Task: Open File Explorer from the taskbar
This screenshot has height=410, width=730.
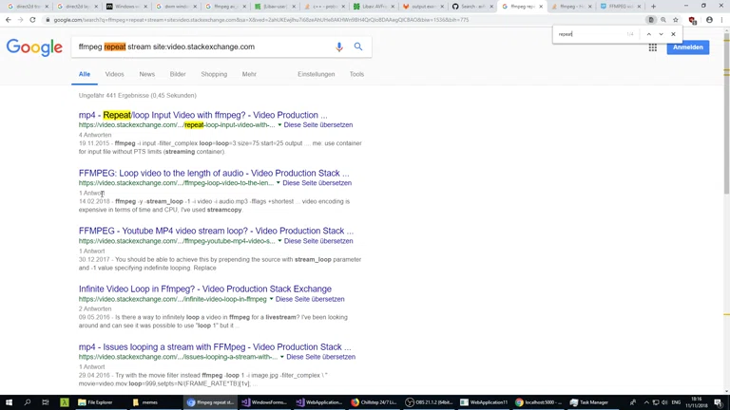Action: tap(100, 402)
